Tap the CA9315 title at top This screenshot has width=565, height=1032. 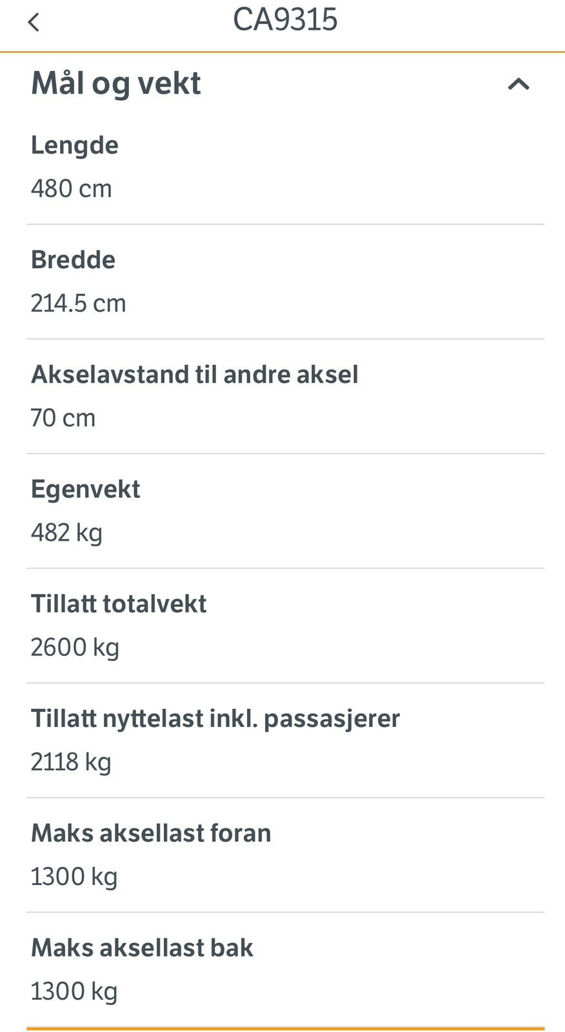pyautogui.click(x=284, y=20)
